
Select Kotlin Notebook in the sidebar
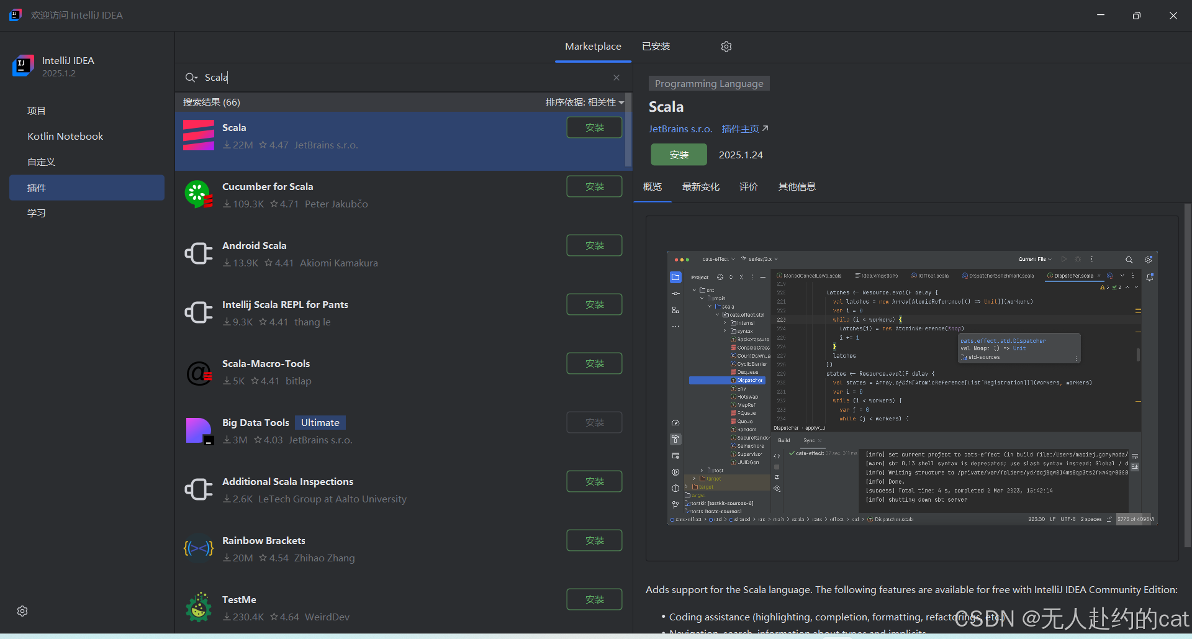87,136
